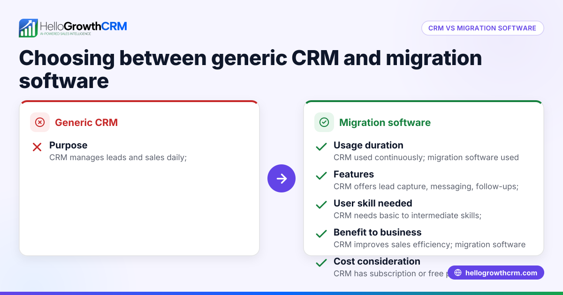
Task: Click the 'Cost consideration' item title
Action: 377,261
